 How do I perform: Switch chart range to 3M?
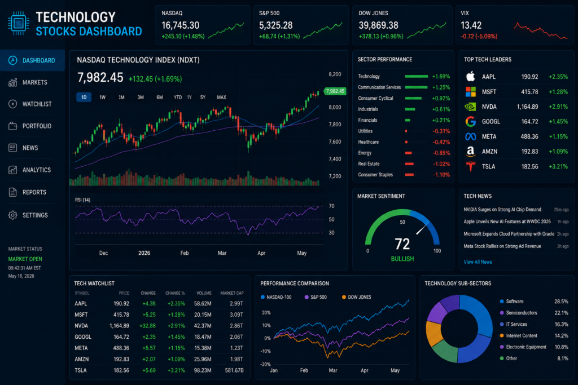(141, 97)
